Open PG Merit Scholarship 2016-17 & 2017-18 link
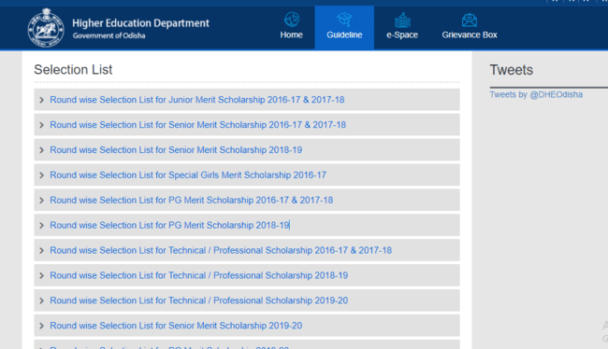The width and height of the screenshot is (608, 349). coord(192,201)
